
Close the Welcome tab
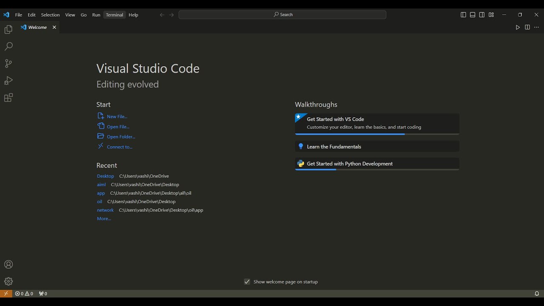54,27
